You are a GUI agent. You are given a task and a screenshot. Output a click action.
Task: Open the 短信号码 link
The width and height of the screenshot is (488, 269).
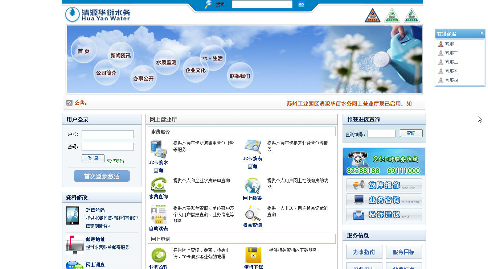95,210
